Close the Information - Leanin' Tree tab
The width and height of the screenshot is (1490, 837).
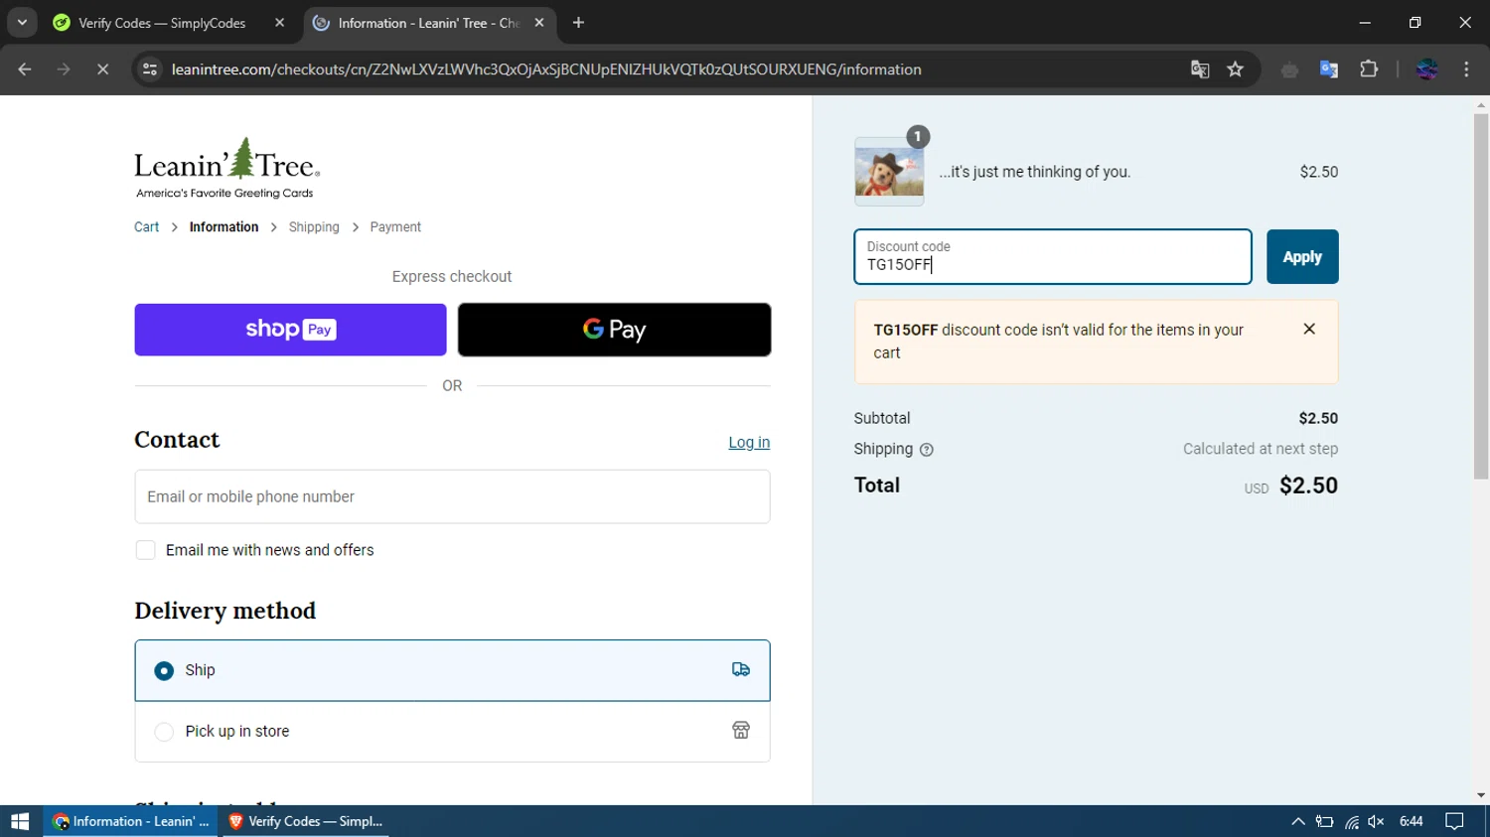coord(539,23)
